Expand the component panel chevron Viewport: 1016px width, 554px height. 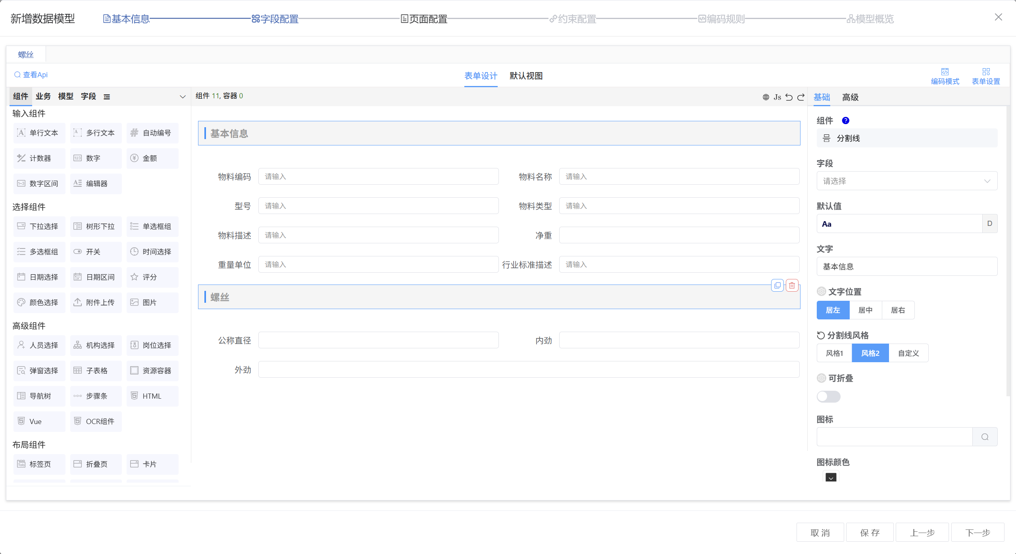pyautogui.click(x=183, y=97)
